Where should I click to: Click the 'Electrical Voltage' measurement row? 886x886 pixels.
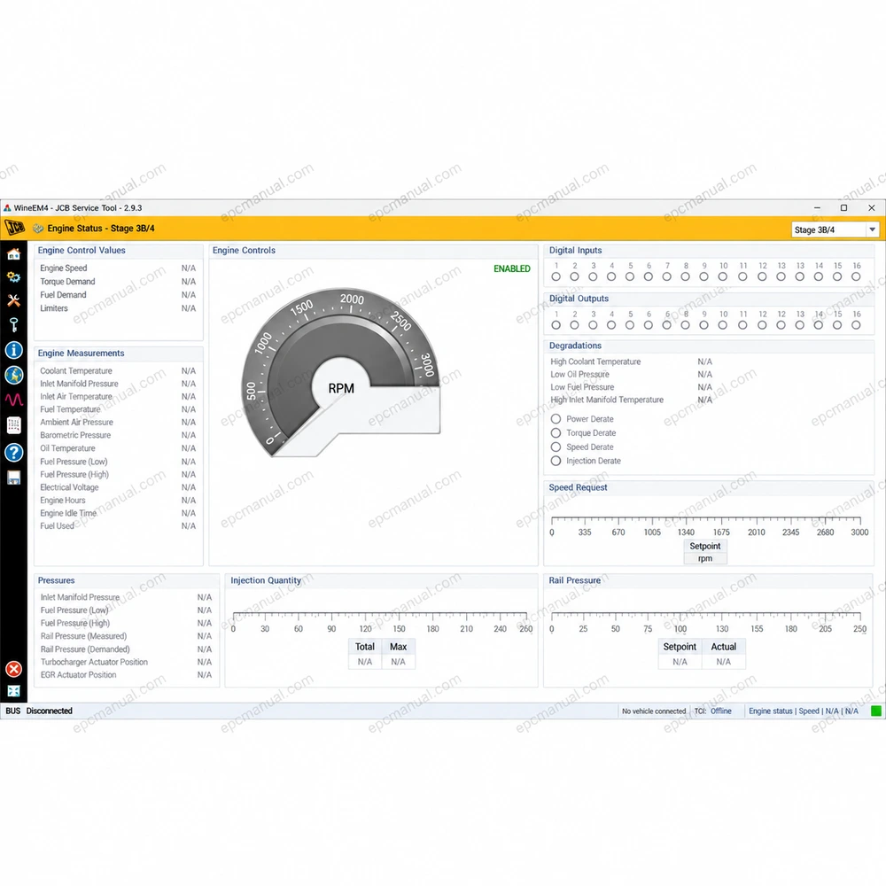(x=118, y=487)
